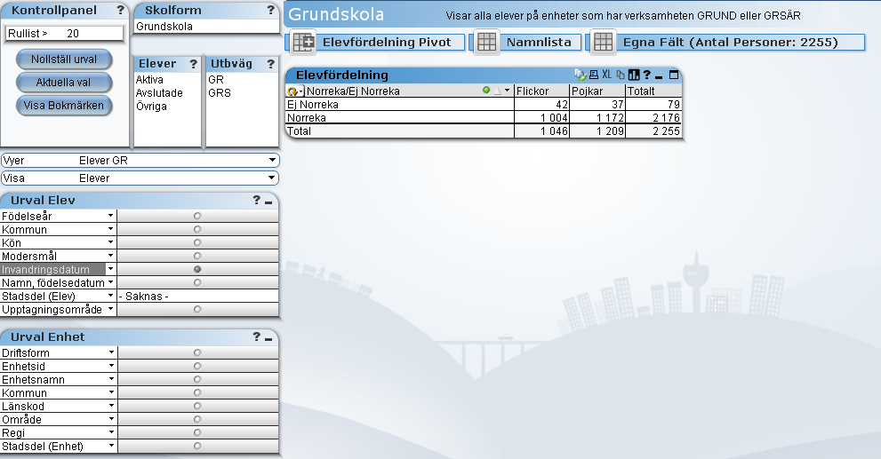Click the table icon beside Egna Fält
This screenshot has height=459, width=881.
click(x=603, y=42)
